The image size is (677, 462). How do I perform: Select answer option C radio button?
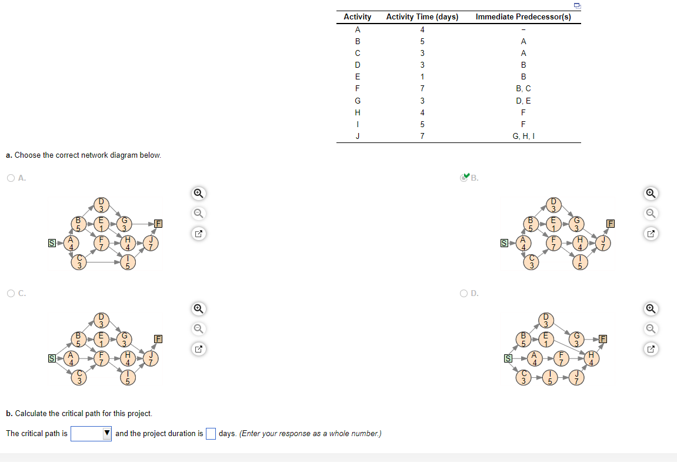(x=9, y=293)
